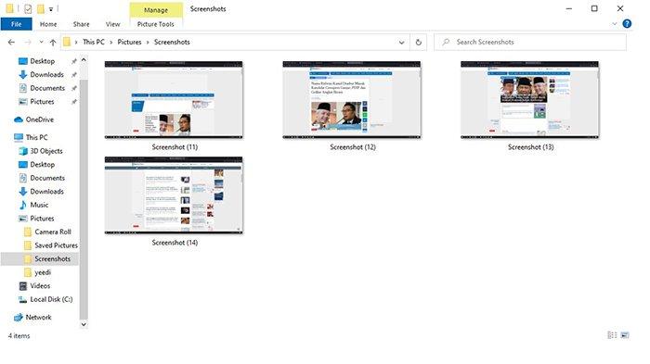Select the Screenshot (12) thumbnail
The width and height of the screenshot is (650, 364).
tap(352, 106)
